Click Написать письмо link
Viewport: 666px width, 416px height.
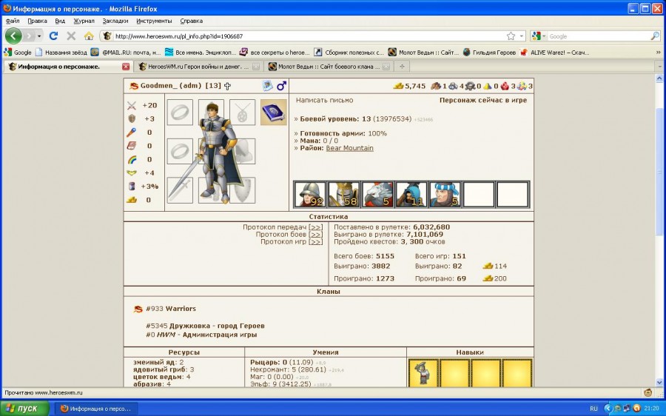325,100
